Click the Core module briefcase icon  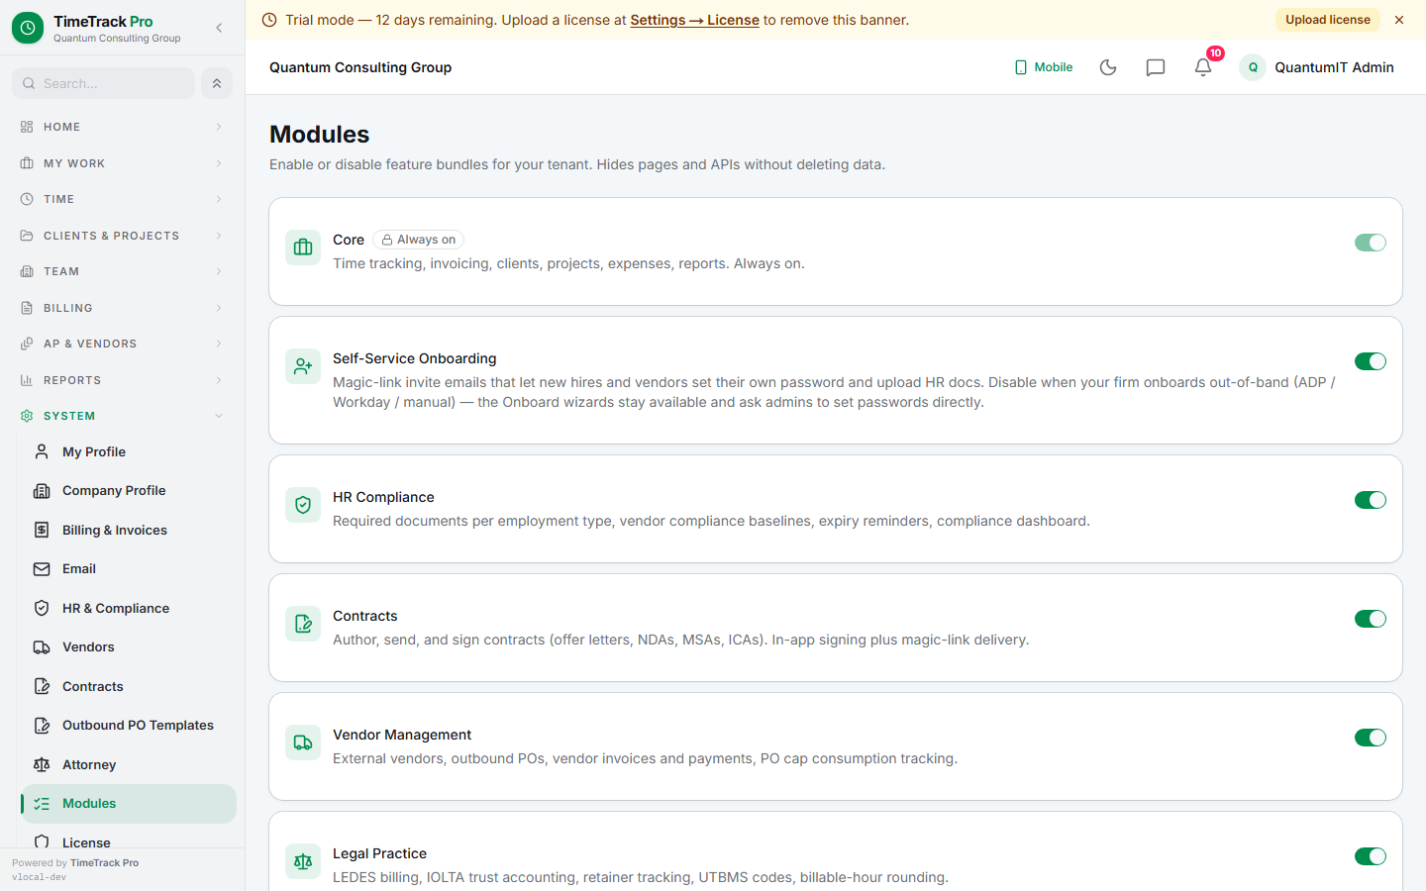coord(303,247)
